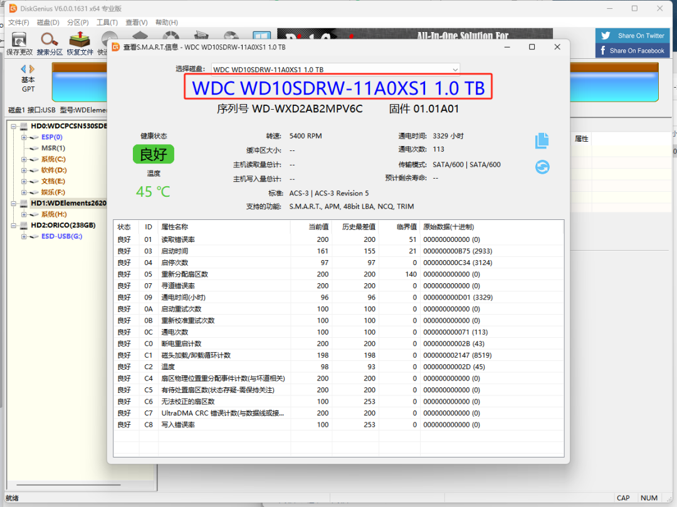Image resolution: width=677 pixels, height=507 pixels.
Task: Click the DiskGenius logo in the S.M.A.R.T. dialog title
Action: click(x=116, y=47)
